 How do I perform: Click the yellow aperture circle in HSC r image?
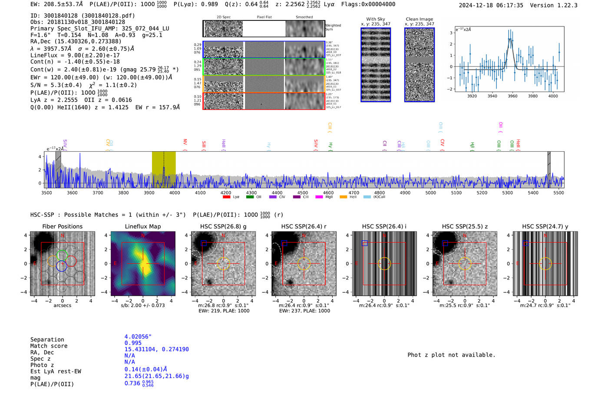point(304,264)
